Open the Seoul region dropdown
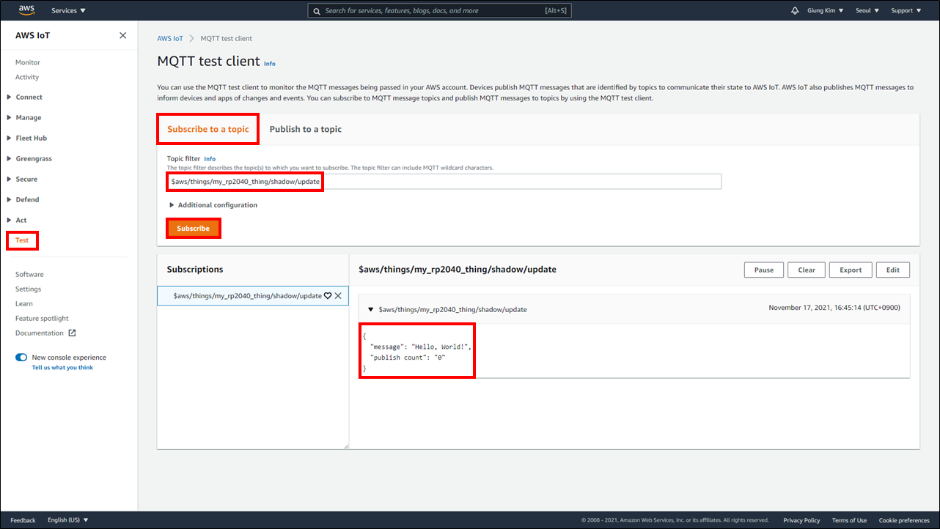Viewport: 940px width, 529px height. 867,10
